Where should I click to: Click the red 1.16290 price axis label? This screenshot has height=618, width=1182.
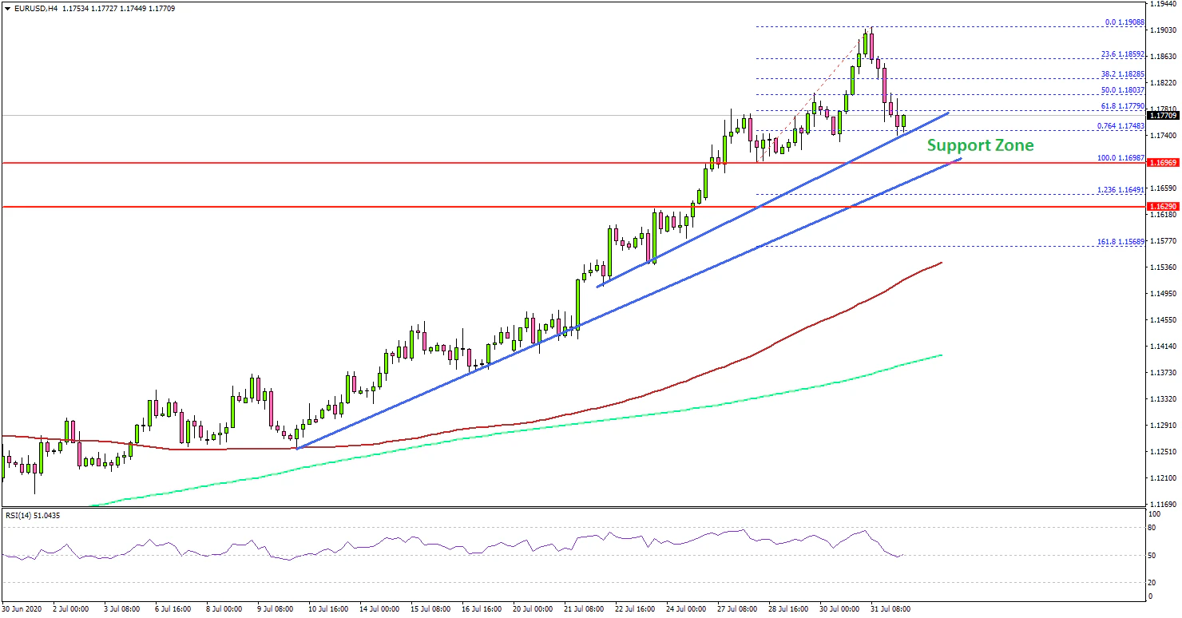1164,207
